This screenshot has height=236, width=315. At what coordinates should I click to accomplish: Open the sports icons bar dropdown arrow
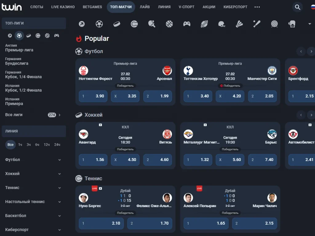309,24
